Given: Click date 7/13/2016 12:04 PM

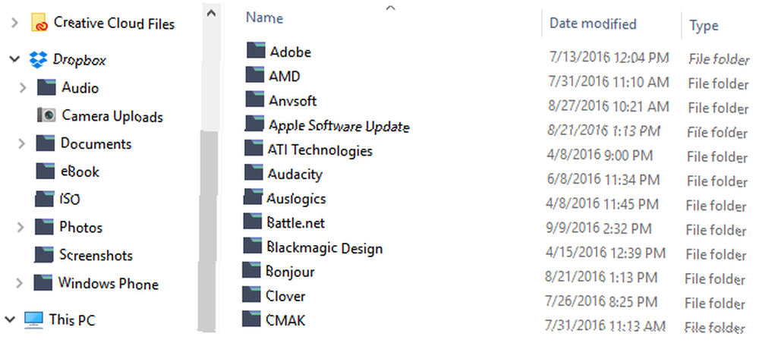Looking at the screenshot, I should coord(609,58).
